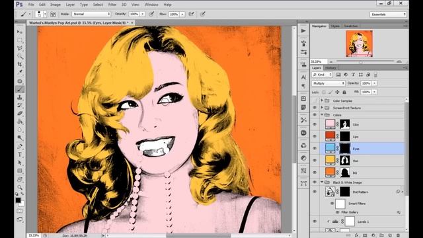Click the Lips layer red color thumbnail

coord(330,136)
